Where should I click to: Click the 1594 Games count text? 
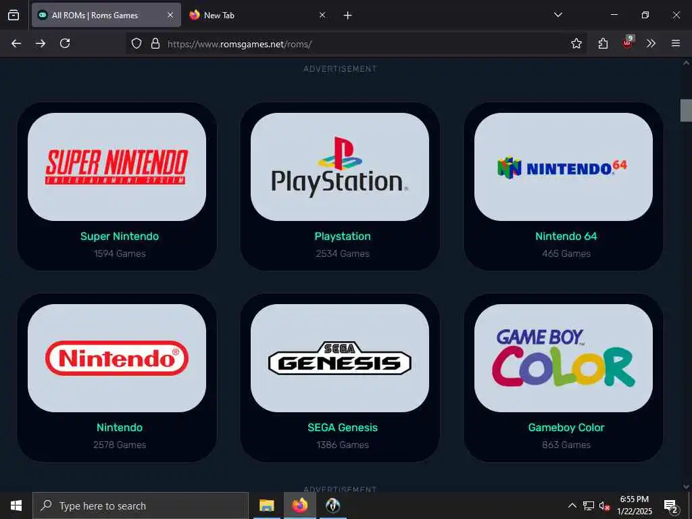[x=120, y=253]
